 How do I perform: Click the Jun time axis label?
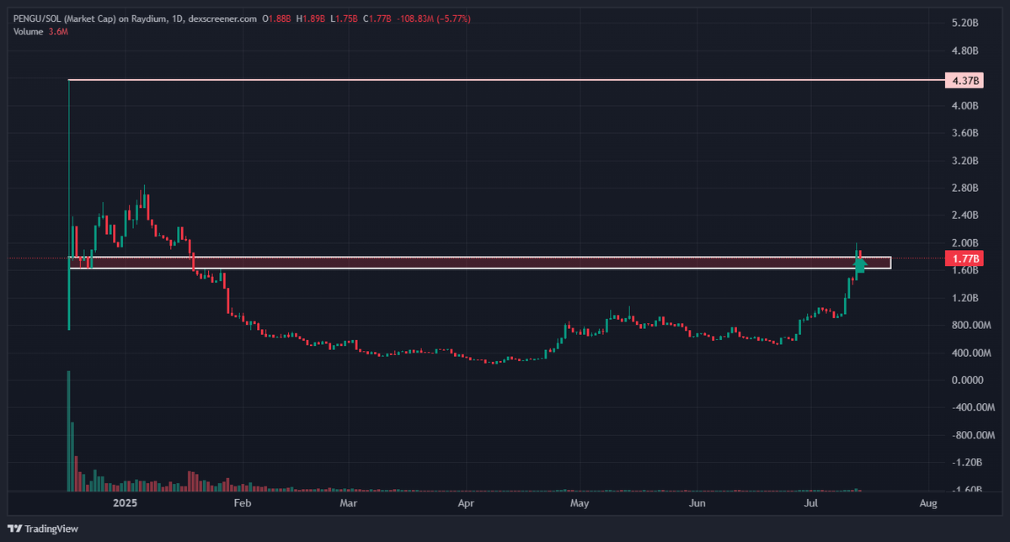(697, 502)
